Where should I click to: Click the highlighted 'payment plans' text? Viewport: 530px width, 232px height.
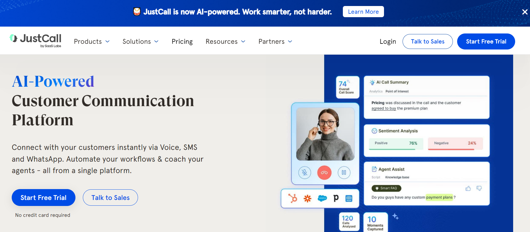439,197
